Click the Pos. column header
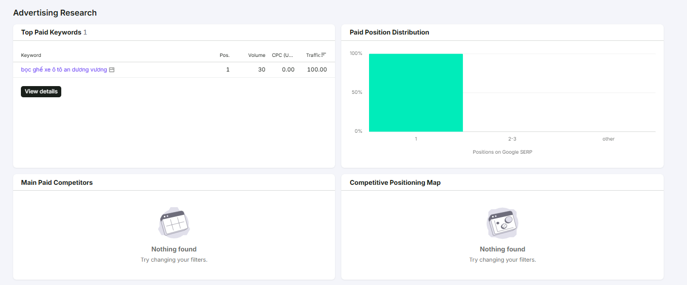Screen dimensions: 687x285 coord(225,55)
